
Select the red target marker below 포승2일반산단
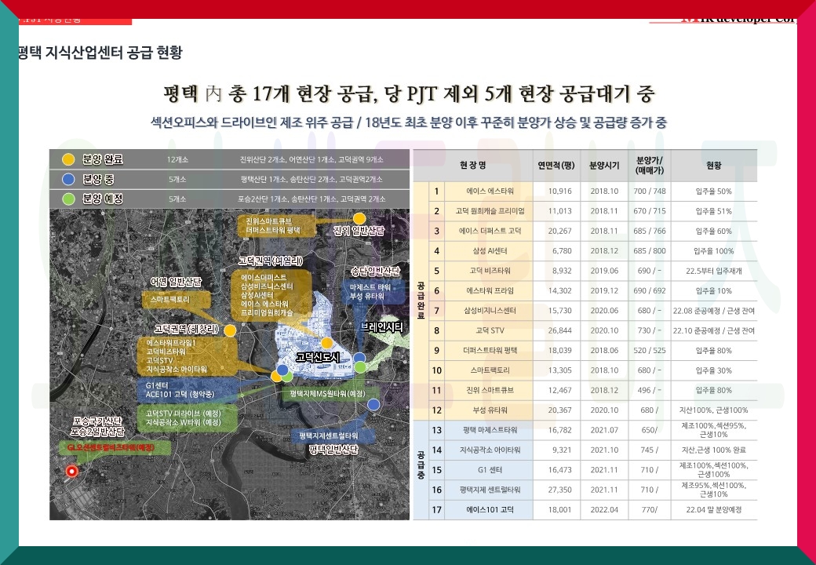[72, 472]
